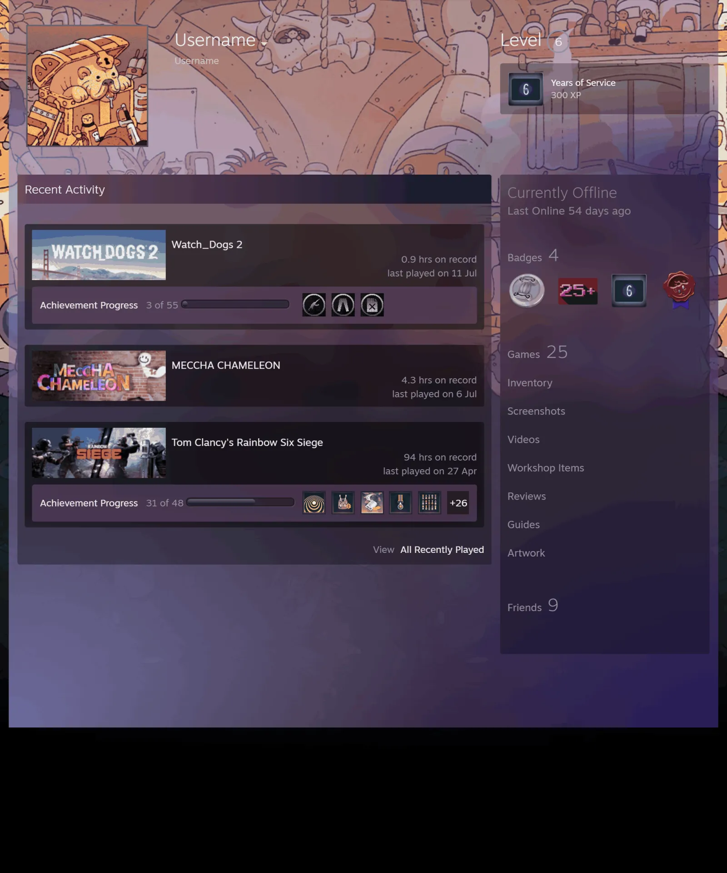The height and width of the screenshot is (873, 727).
Task: Click the MECCHA CHAMELEON game title
Action: tap(226, 365)
